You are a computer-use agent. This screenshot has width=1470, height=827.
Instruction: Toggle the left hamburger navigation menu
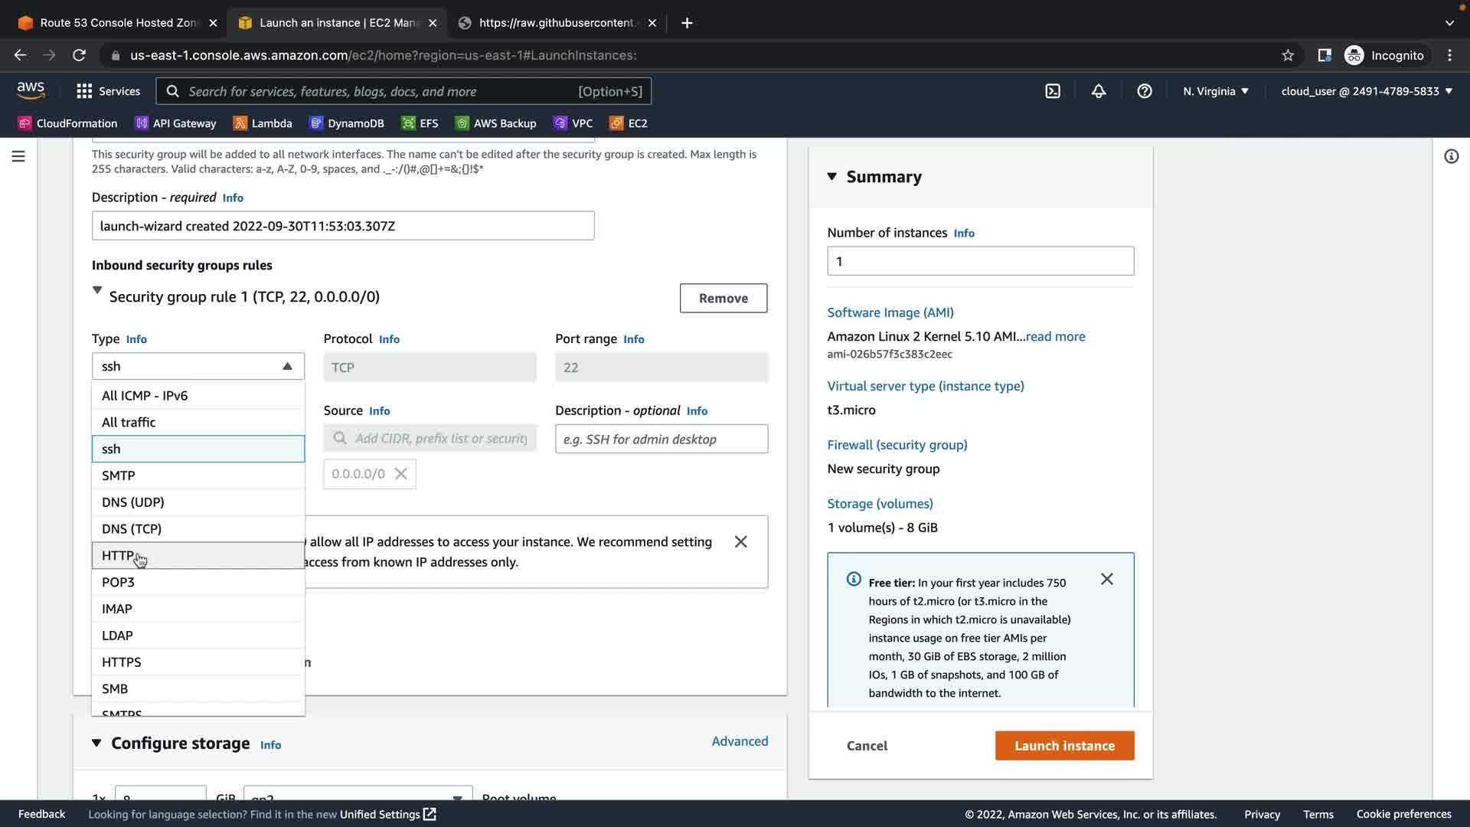tap(18, 156)
